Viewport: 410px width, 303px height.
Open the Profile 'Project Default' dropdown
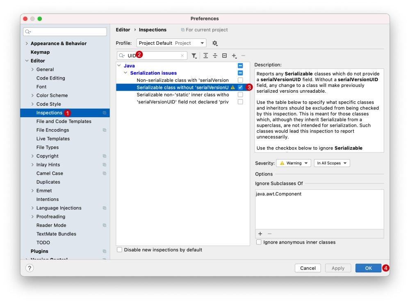pyautogui.click(x=171, y=43)
